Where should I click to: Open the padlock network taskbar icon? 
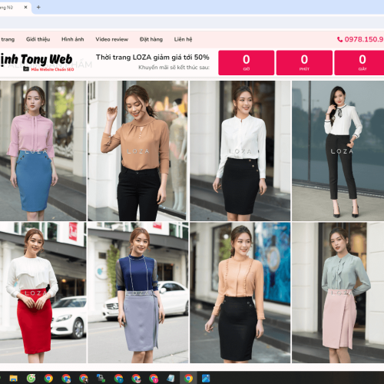point(101,378)
